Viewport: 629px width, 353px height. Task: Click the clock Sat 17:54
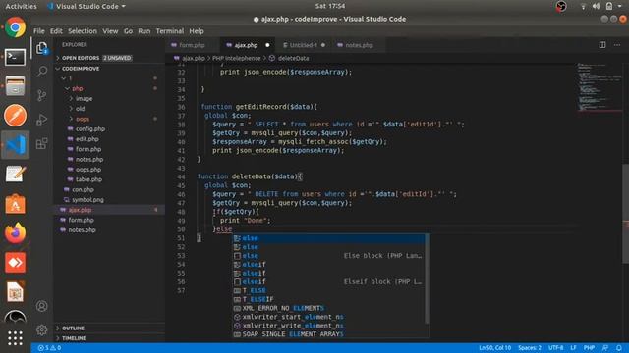[x=330, y=6]
